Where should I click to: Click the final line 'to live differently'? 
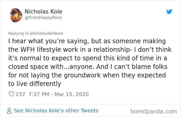click(34, 84)
